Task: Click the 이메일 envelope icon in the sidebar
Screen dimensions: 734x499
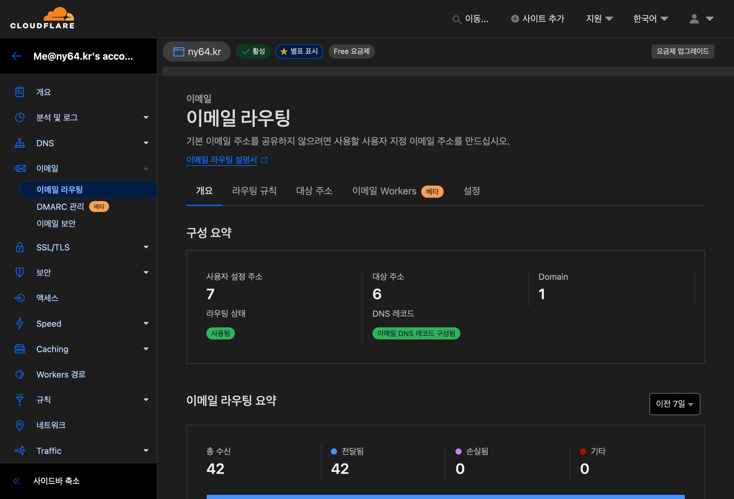Action: [x=20, y=168]
